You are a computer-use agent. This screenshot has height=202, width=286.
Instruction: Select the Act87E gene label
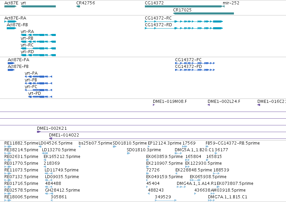click(x=11, y=3)
